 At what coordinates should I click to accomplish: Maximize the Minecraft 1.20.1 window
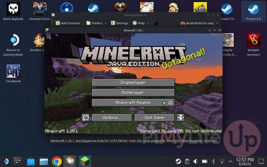214,30
